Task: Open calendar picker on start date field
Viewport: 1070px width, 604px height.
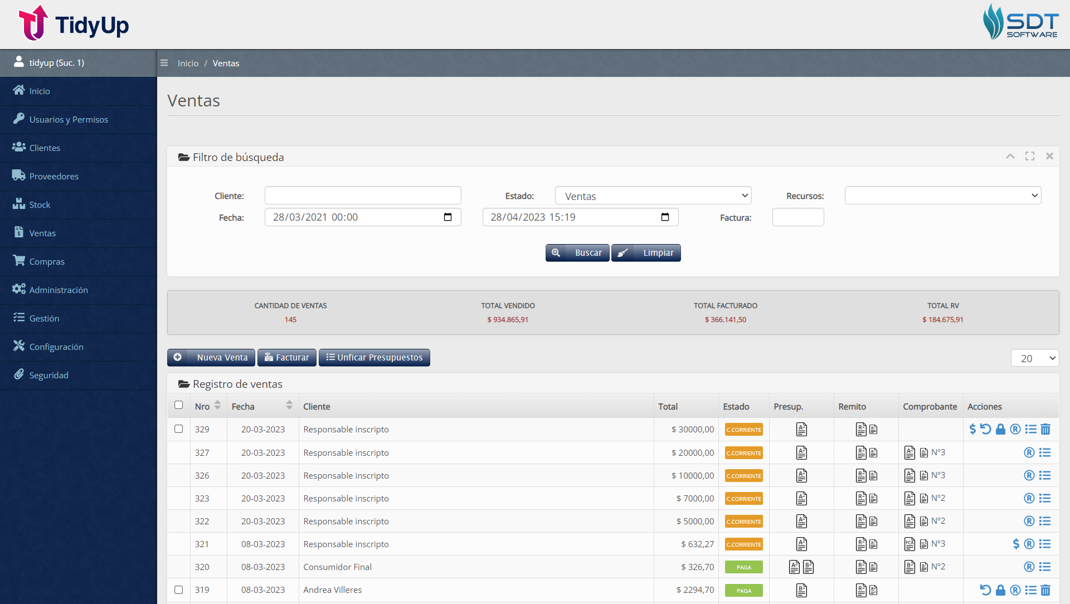Action: pos(448,217)
